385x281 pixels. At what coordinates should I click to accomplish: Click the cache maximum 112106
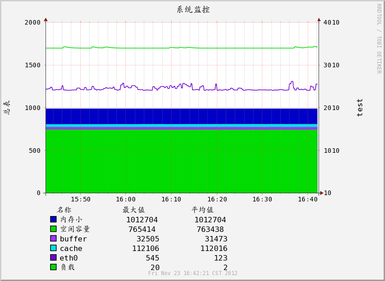point(146,248)
